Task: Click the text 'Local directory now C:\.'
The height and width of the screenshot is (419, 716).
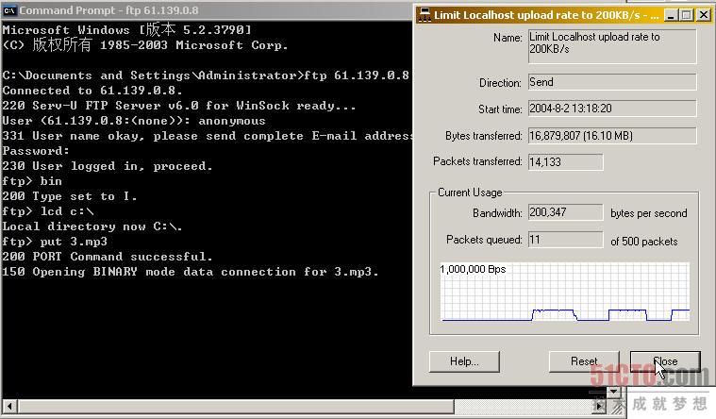Action: (92, 226)
